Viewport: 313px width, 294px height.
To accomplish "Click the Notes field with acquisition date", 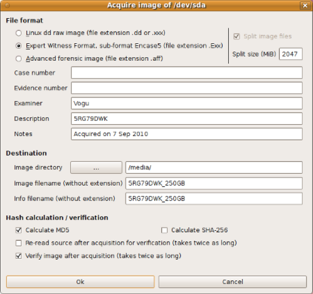I will click(x=187, y=134).
